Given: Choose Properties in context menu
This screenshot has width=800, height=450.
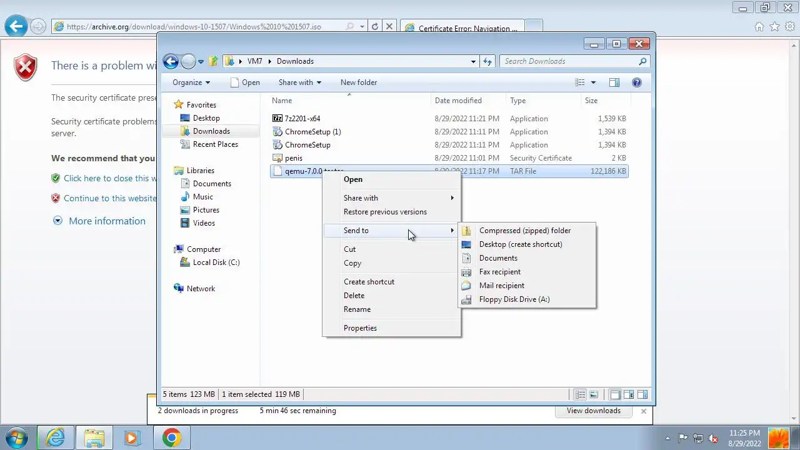Looking at the screenshot, I should tap(392, 328).
